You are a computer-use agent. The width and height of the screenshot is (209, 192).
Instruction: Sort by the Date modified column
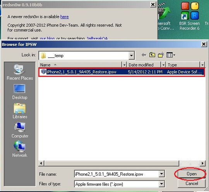pos(144,65)
